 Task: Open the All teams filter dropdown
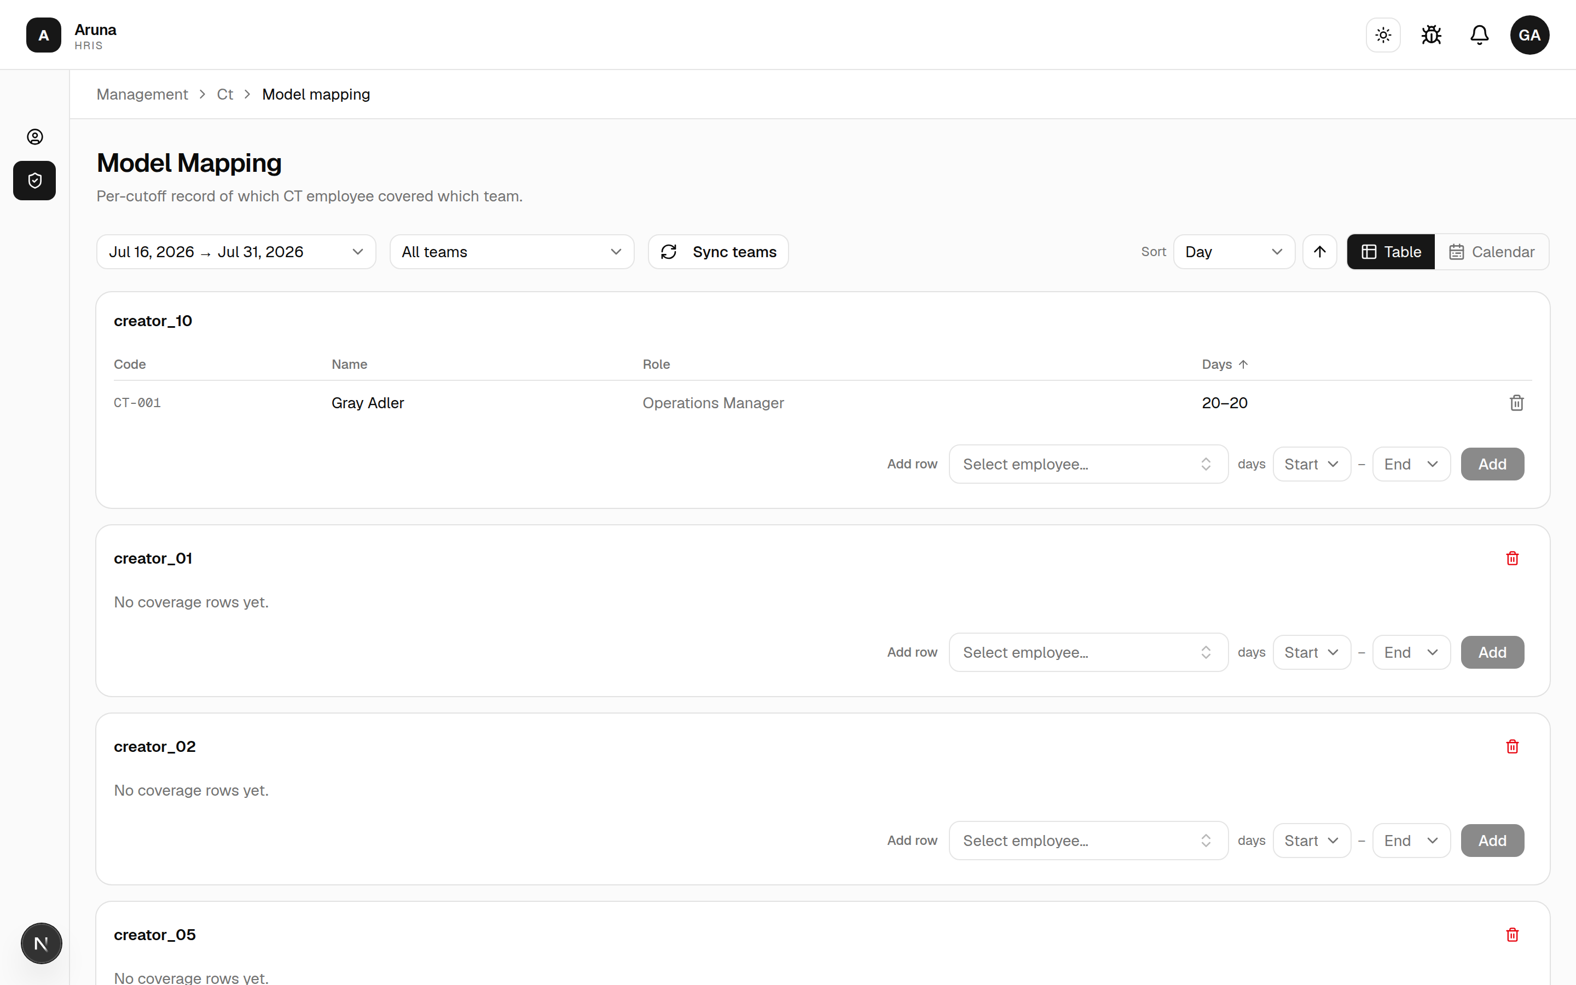(512, 252)
